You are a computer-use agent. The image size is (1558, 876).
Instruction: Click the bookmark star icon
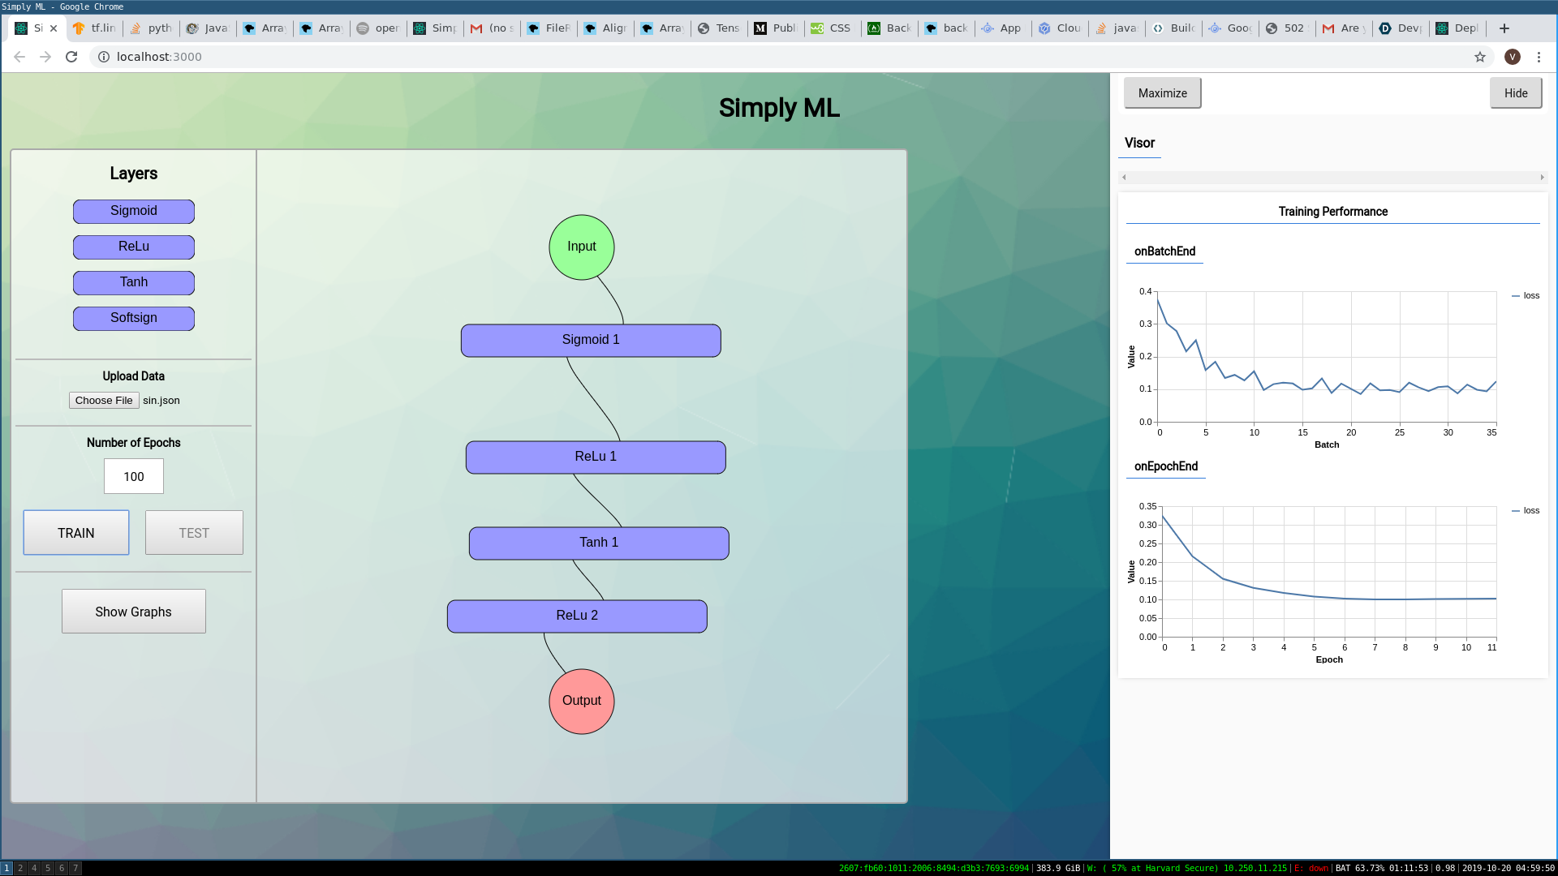pyautogui.click(x=1480, y=57)
